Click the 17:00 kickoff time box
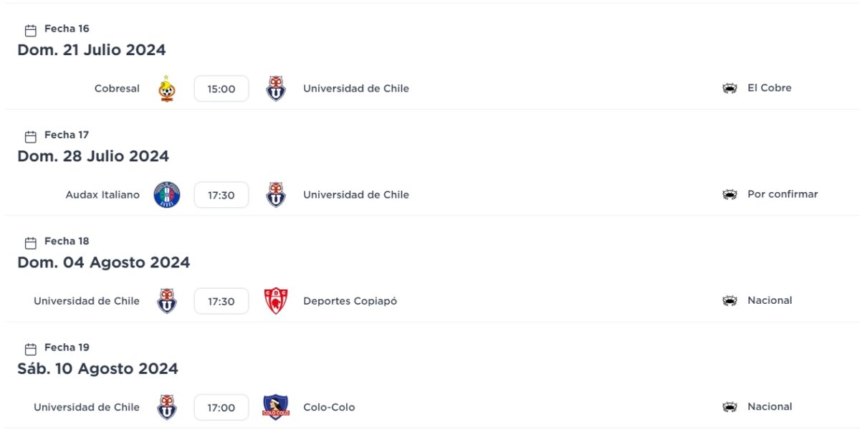Viewport: 860px width, 440px height. click(x=221, y=407)
